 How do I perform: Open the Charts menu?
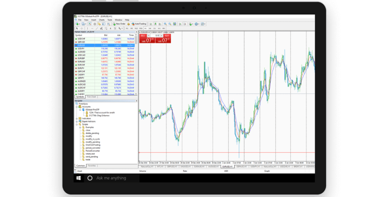point(102,20)
